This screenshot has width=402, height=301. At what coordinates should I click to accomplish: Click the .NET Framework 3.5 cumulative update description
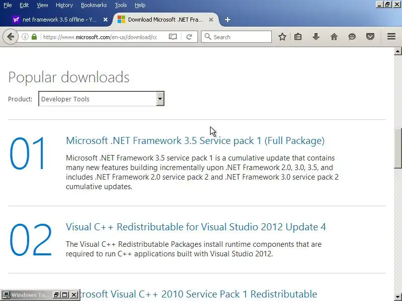(x=203, y=172)
